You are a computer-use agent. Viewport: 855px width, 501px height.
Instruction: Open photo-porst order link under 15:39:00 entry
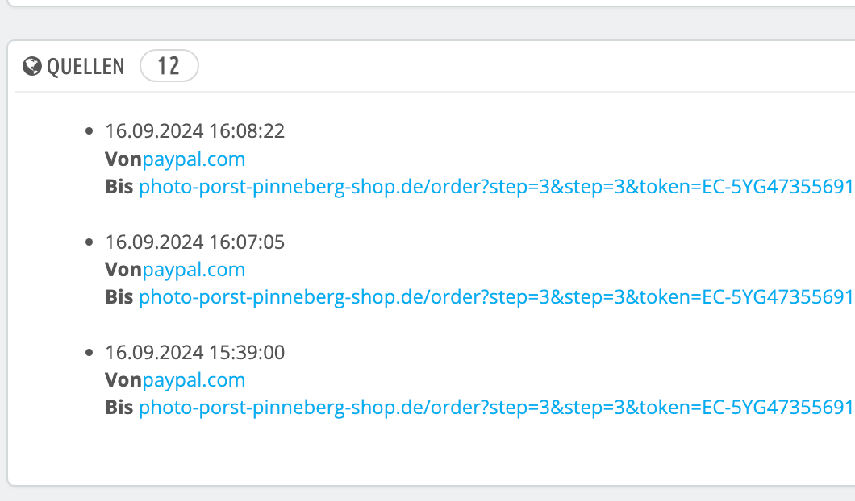point(495,408)
